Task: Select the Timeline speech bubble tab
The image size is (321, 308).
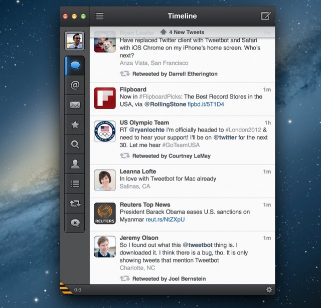Action: point(75,65)
